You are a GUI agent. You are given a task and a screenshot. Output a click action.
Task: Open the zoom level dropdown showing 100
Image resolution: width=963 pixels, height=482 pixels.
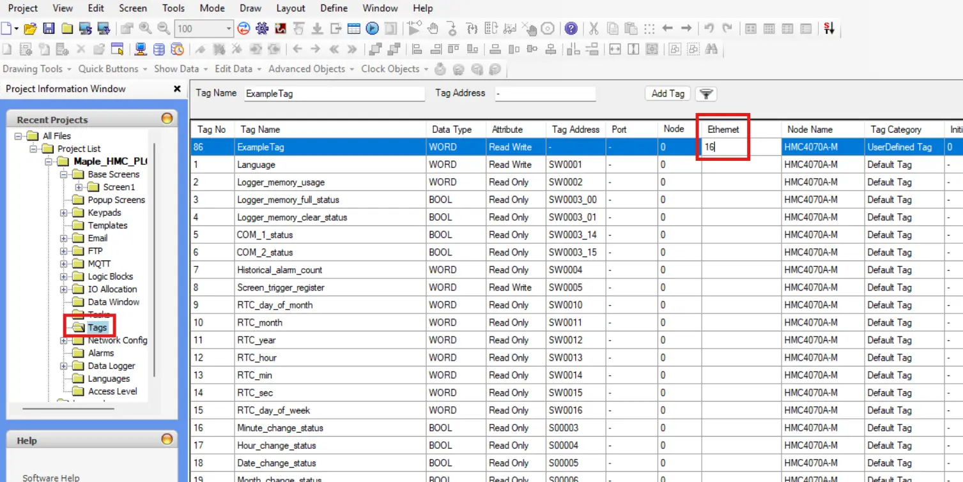coord(227,28)
